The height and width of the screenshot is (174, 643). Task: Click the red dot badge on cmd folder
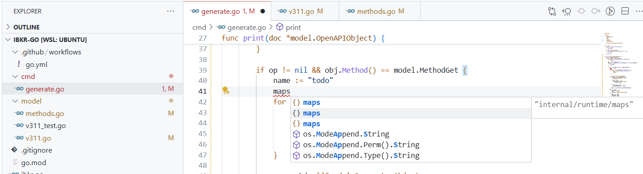(170, 77)
